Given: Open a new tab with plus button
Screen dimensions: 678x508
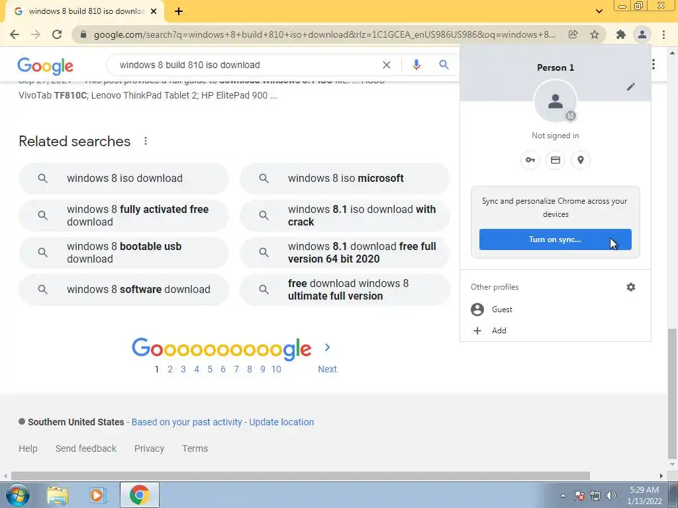Looking at the screenshot, I should point(179,11).
